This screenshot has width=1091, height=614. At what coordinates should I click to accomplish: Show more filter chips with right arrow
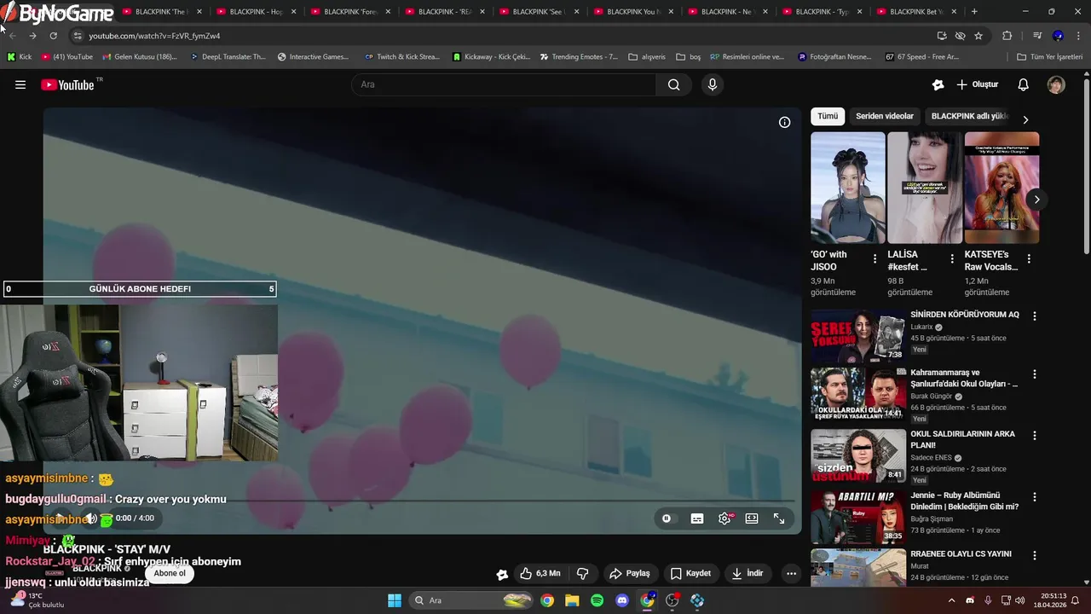coord(1025,119)
